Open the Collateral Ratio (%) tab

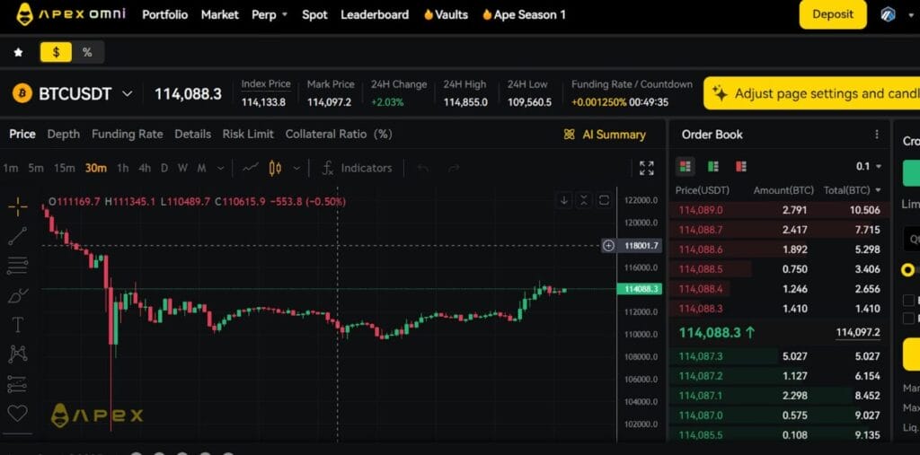pyautogui.click(x=339, y=135)
